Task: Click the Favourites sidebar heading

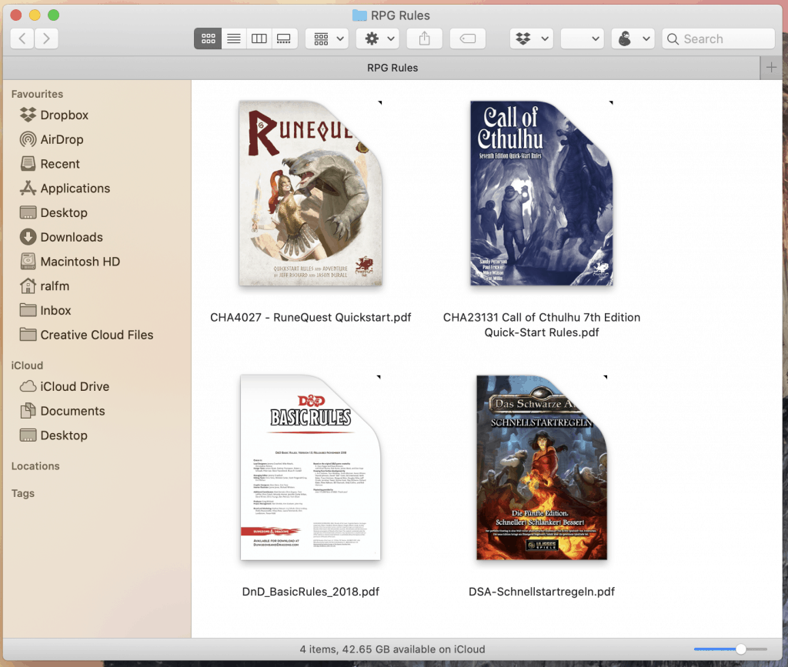Action: click(x=37, y=94)
